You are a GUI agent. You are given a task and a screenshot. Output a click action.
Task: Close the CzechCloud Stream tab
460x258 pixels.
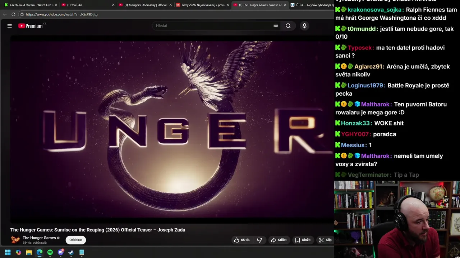56,5
